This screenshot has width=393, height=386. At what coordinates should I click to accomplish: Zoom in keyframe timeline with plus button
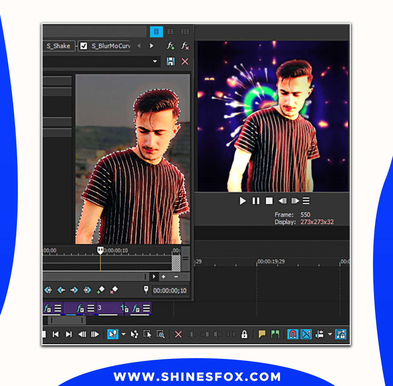click(x=163, y=277)
